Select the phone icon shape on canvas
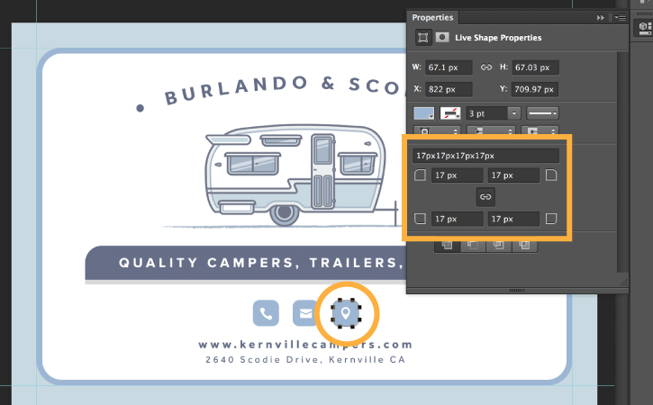 pos(266,313)
